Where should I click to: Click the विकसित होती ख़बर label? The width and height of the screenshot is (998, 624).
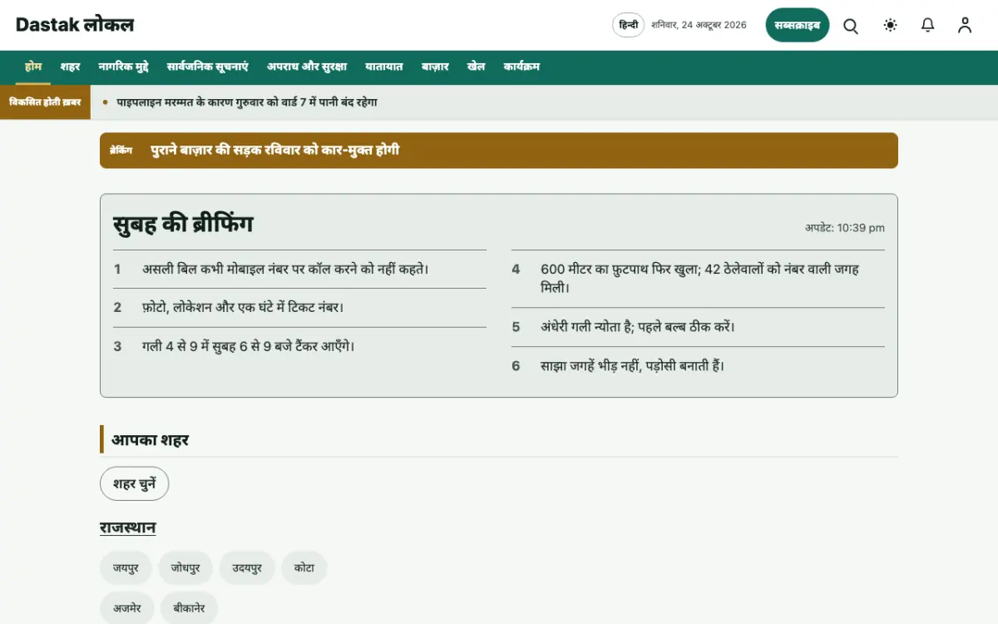(45, 102)
